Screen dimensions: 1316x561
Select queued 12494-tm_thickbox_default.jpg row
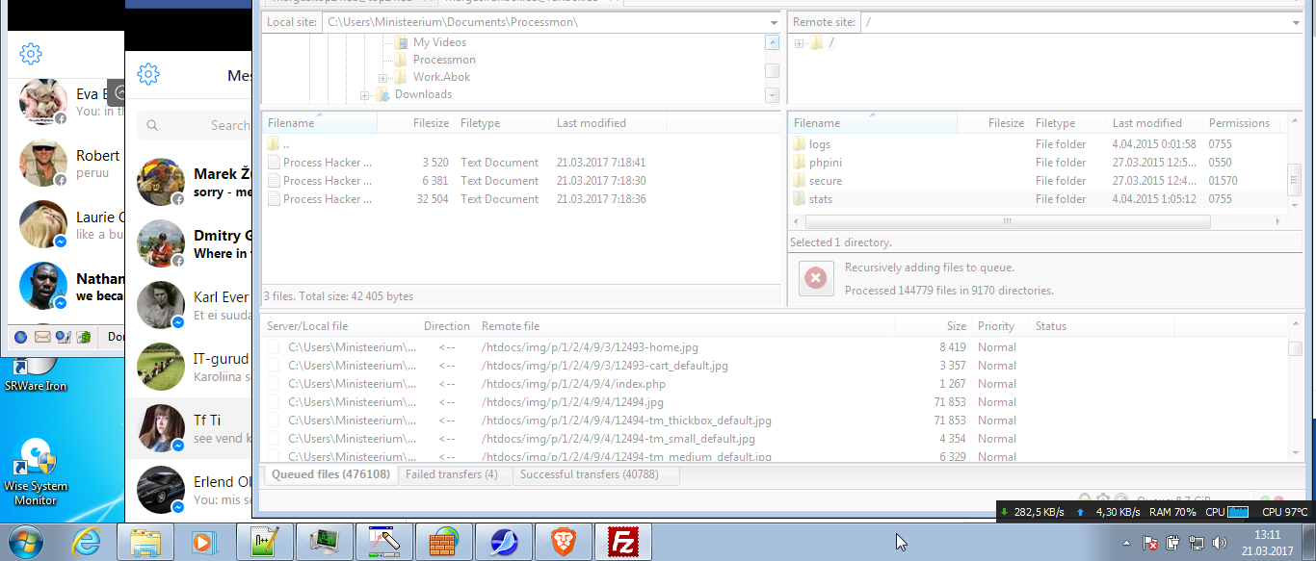(776, 421)
